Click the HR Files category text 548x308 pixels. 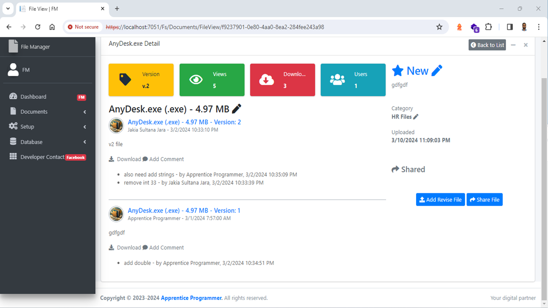[x=402, y=117]
